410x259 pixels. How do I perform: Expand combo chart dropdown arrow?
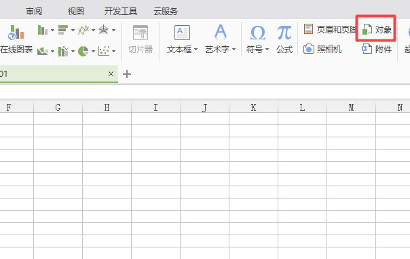click(73, 52)
